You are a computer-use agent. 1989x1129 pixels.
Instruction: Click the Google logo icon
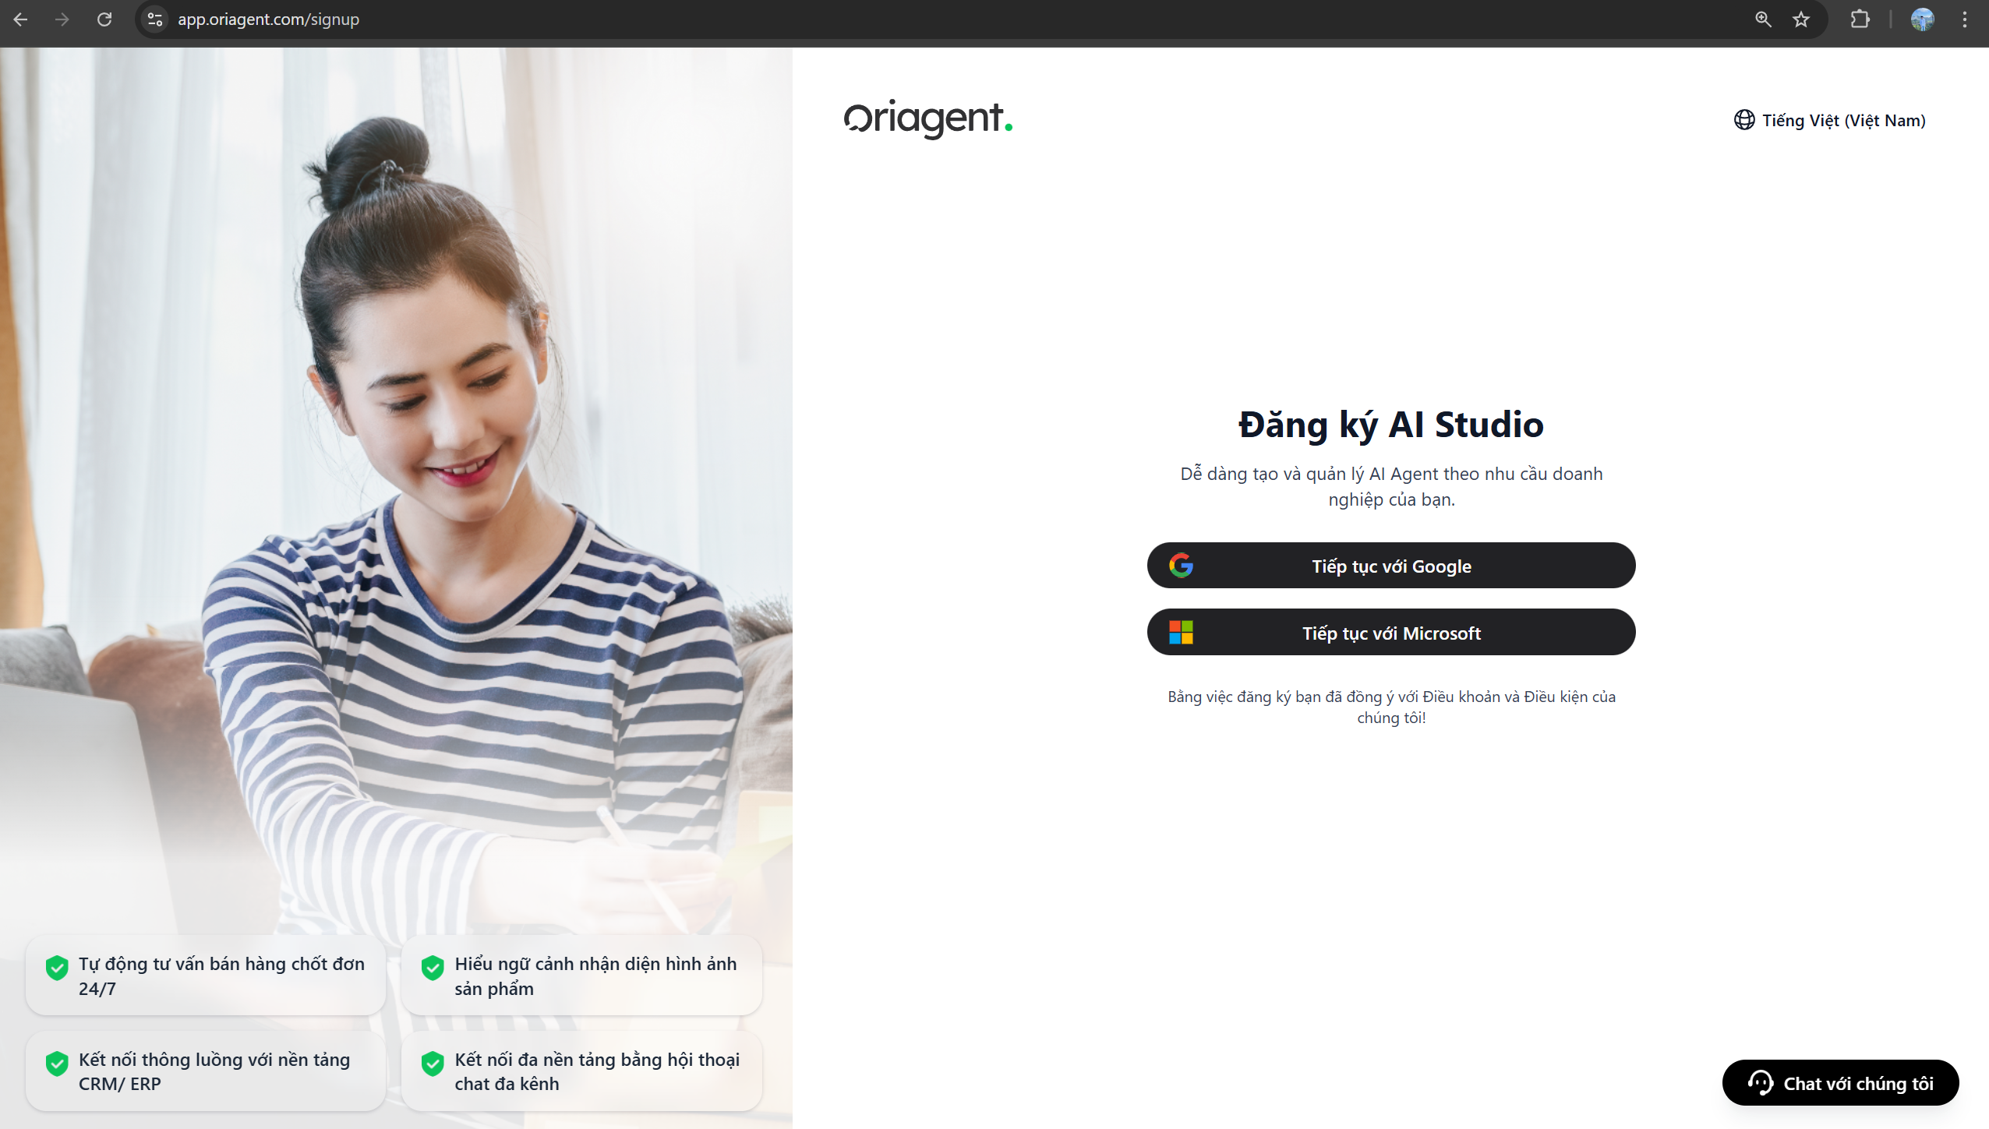(x=1181, y=566)
